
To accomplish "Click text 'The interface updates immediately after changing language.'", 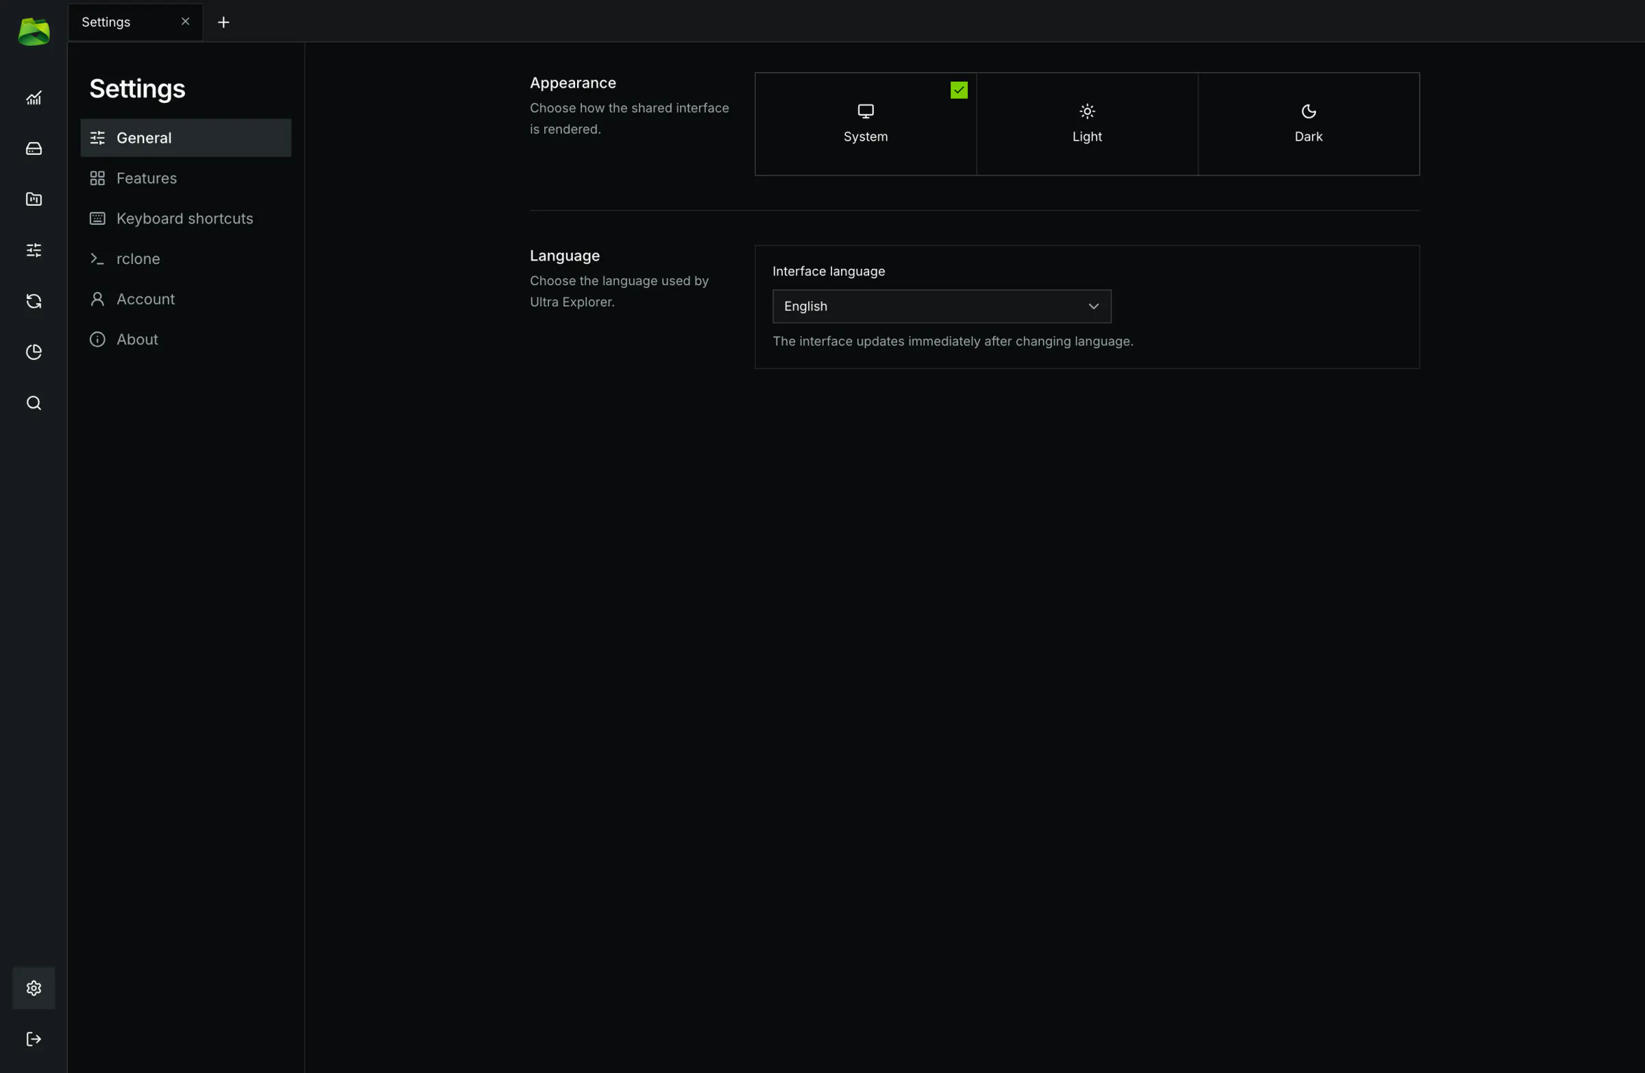I will 953,341.
